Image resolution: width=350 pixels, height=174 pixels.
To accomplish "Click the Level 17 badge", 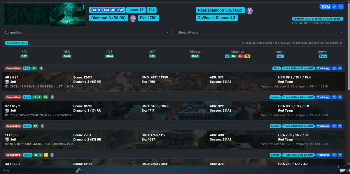I will 136,10.
